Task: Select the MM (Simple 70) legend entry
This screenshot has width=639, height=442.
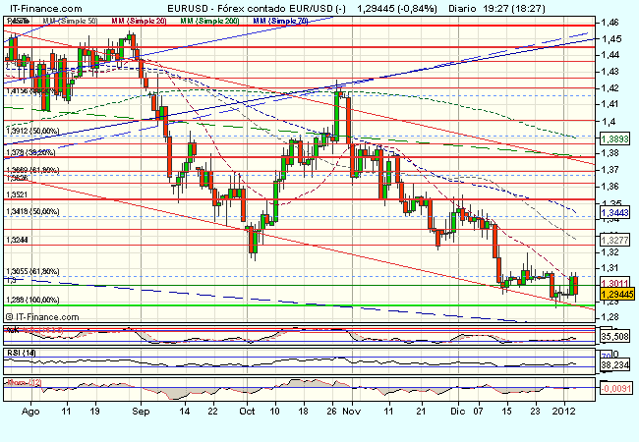Action: tap(280, 21)
